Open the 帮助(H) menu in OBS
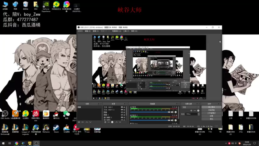The width and height of the screenshot is (259, 146). (134, 31)
